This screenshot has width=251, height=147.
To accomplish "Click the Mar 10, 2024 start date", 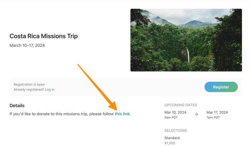I will 175,113.
